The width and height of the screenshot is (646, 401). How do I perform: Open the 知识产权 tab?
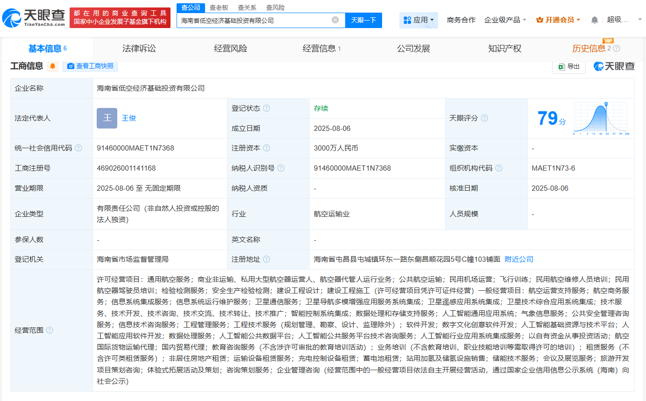tap(504, 48)
